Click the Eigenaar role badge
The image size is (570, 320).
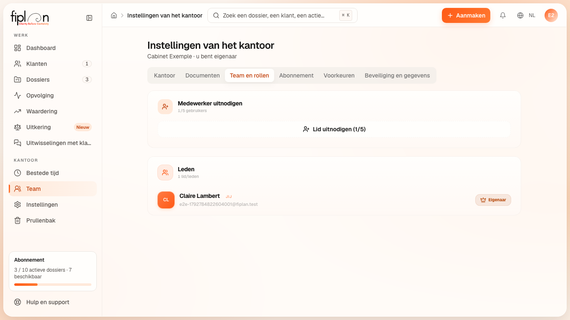pyautogui.click(x=493, y=200)
